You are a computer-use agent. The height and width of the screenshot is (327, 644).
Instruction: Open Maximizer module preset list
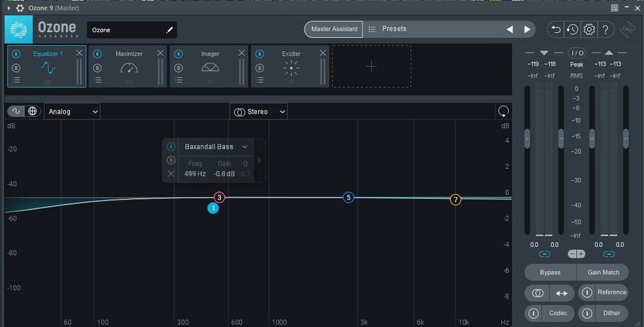pyautogui.click(x=97, y=80)
